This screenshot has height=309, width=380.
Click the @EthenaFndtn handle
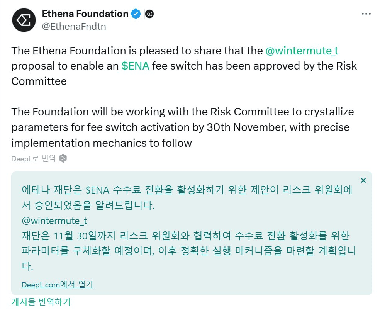point(74,26)
